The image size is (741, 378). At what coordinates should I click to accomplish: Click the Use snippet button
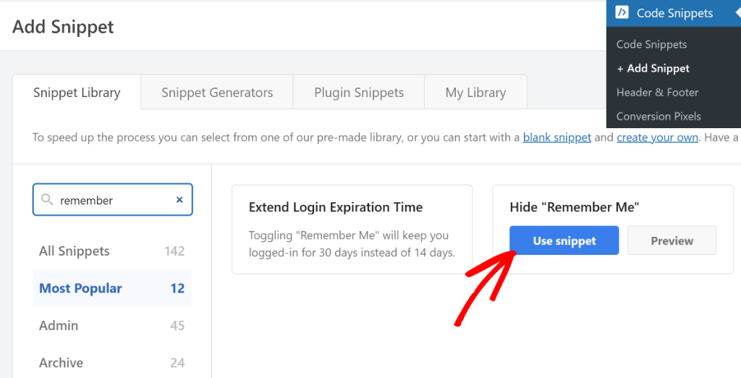coord(564,240)
